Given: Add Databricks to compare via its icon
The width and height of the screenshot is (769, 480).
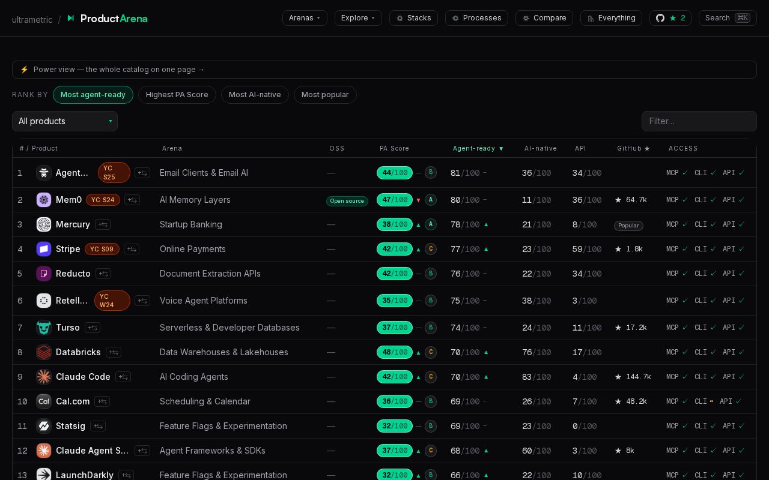Looking at the screenshot, I should 114,352.
